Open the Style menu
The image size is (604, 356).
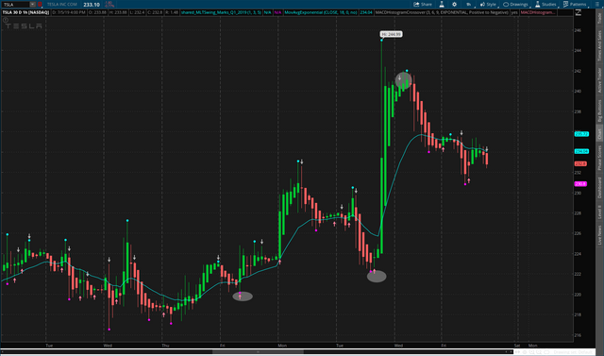[x=488, y=4]
